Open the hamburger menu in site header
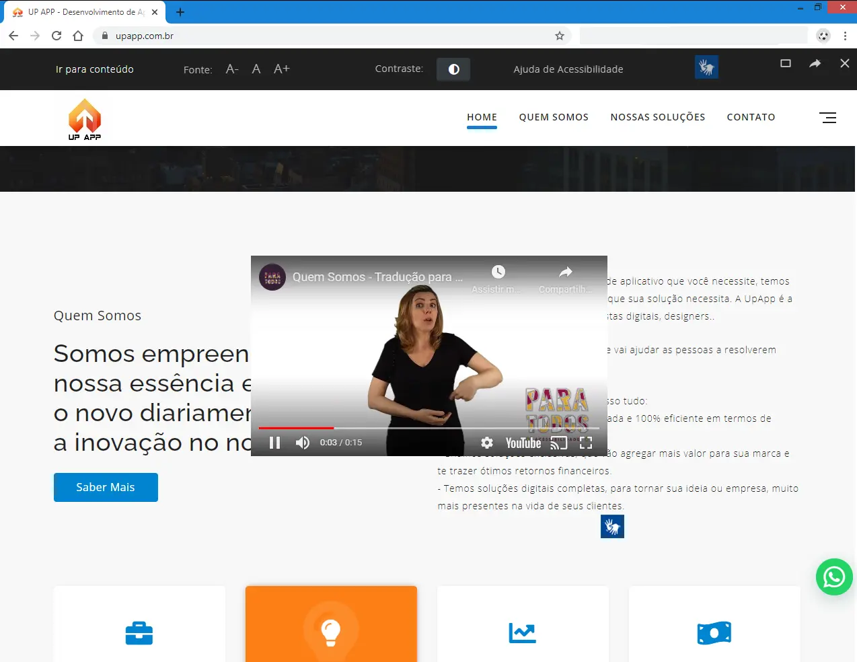Viewport: 857px width, 662px height. coord(827,118)
